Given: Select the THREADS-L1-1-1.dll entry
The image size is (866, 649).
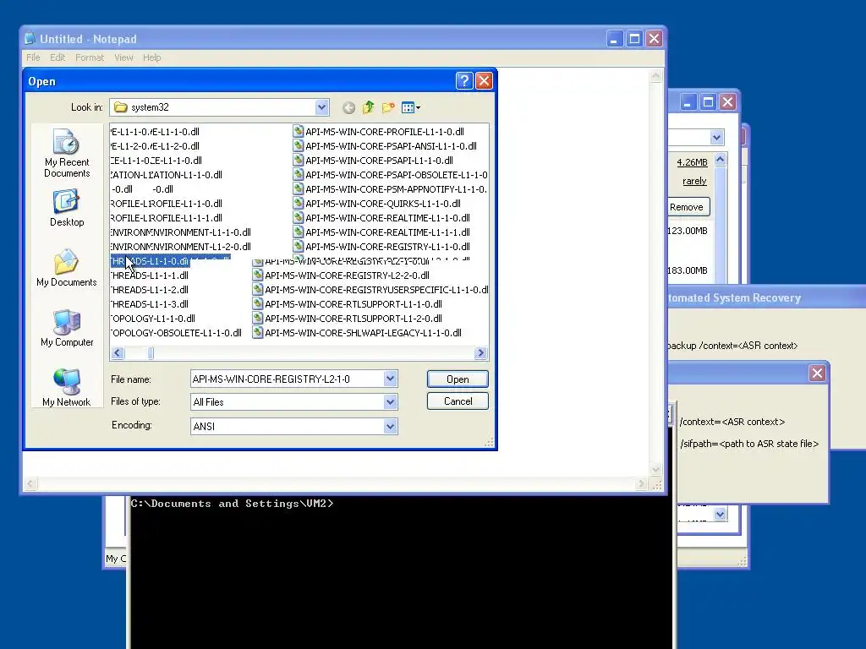Looking at the screenshot, I should click(x=150, y=275).
